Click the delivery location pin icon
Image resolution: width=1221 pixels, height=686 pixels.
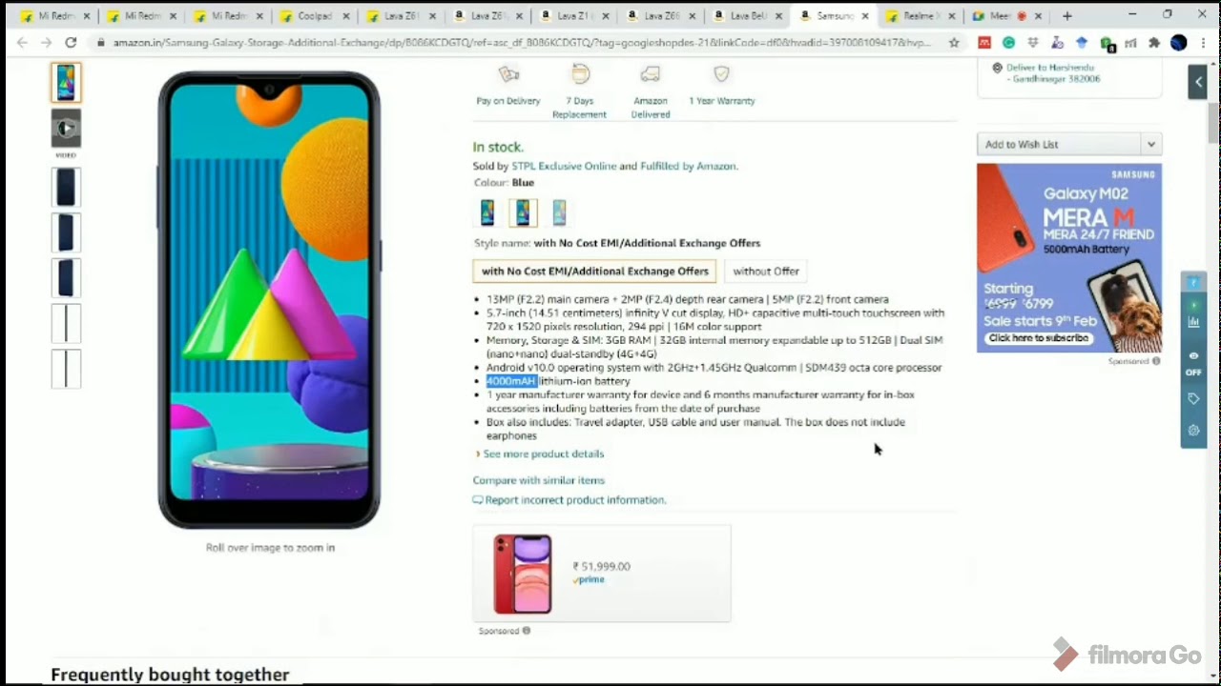[x=997, y=68]
